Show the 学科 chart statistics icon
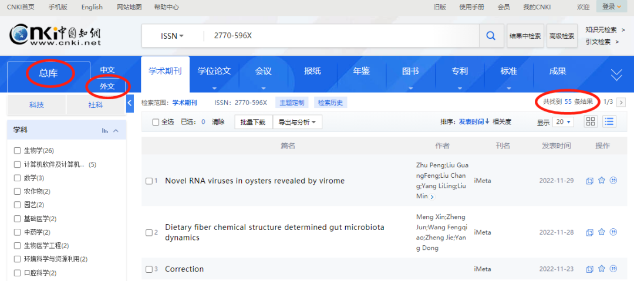 point(105,130)
